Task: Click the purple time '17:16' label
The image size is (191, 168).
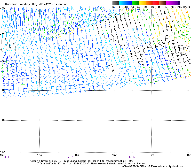Action: 6,157
